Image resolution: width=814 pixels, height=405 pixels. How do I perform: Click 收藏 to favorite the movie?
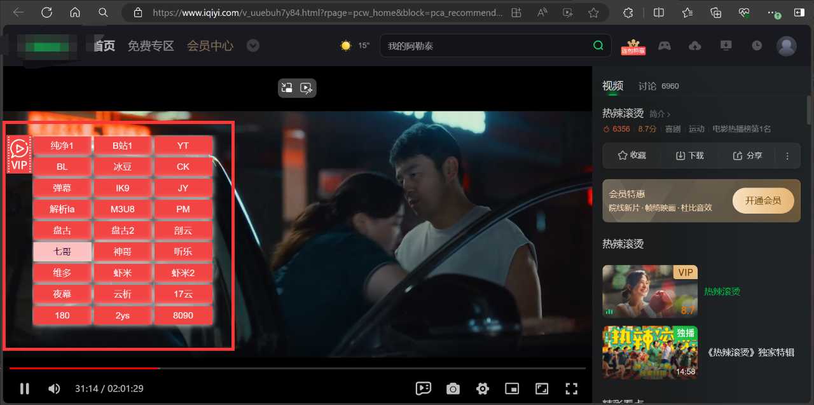click(631, 156)
